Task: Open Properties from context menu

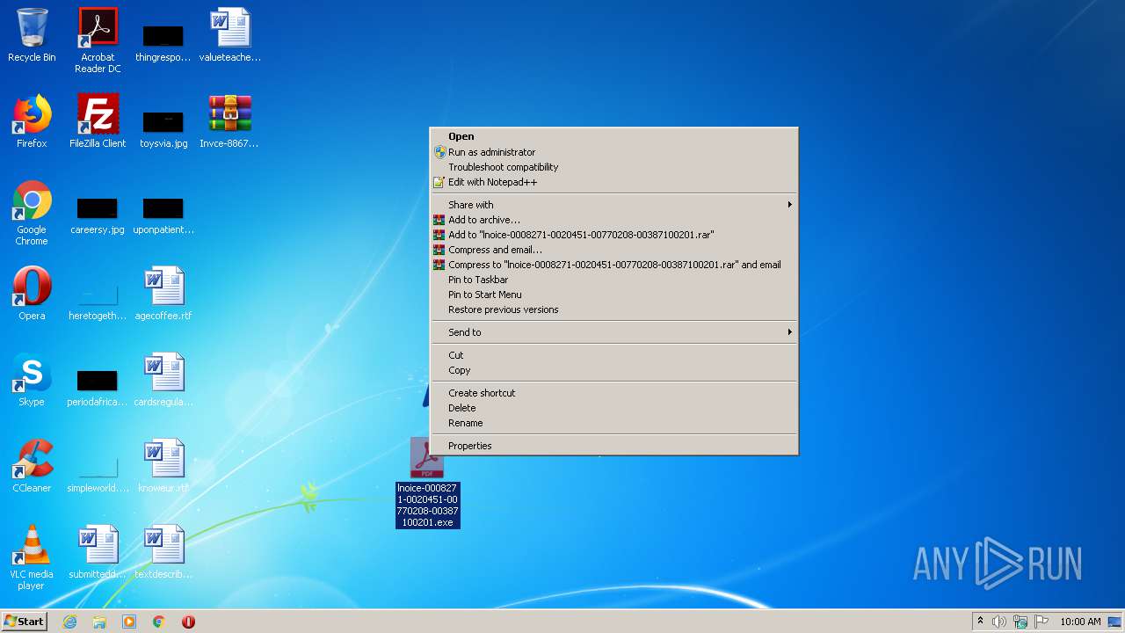Action: 613,446
